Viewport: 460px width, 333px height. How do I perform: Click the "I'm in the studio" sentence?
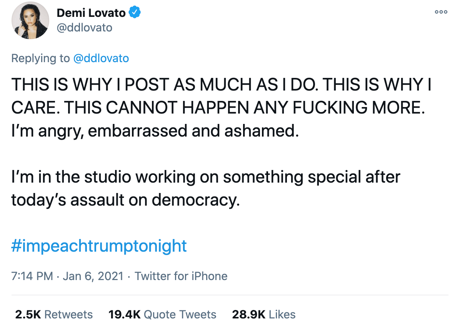pyautogui.click(x=206, y=178)
